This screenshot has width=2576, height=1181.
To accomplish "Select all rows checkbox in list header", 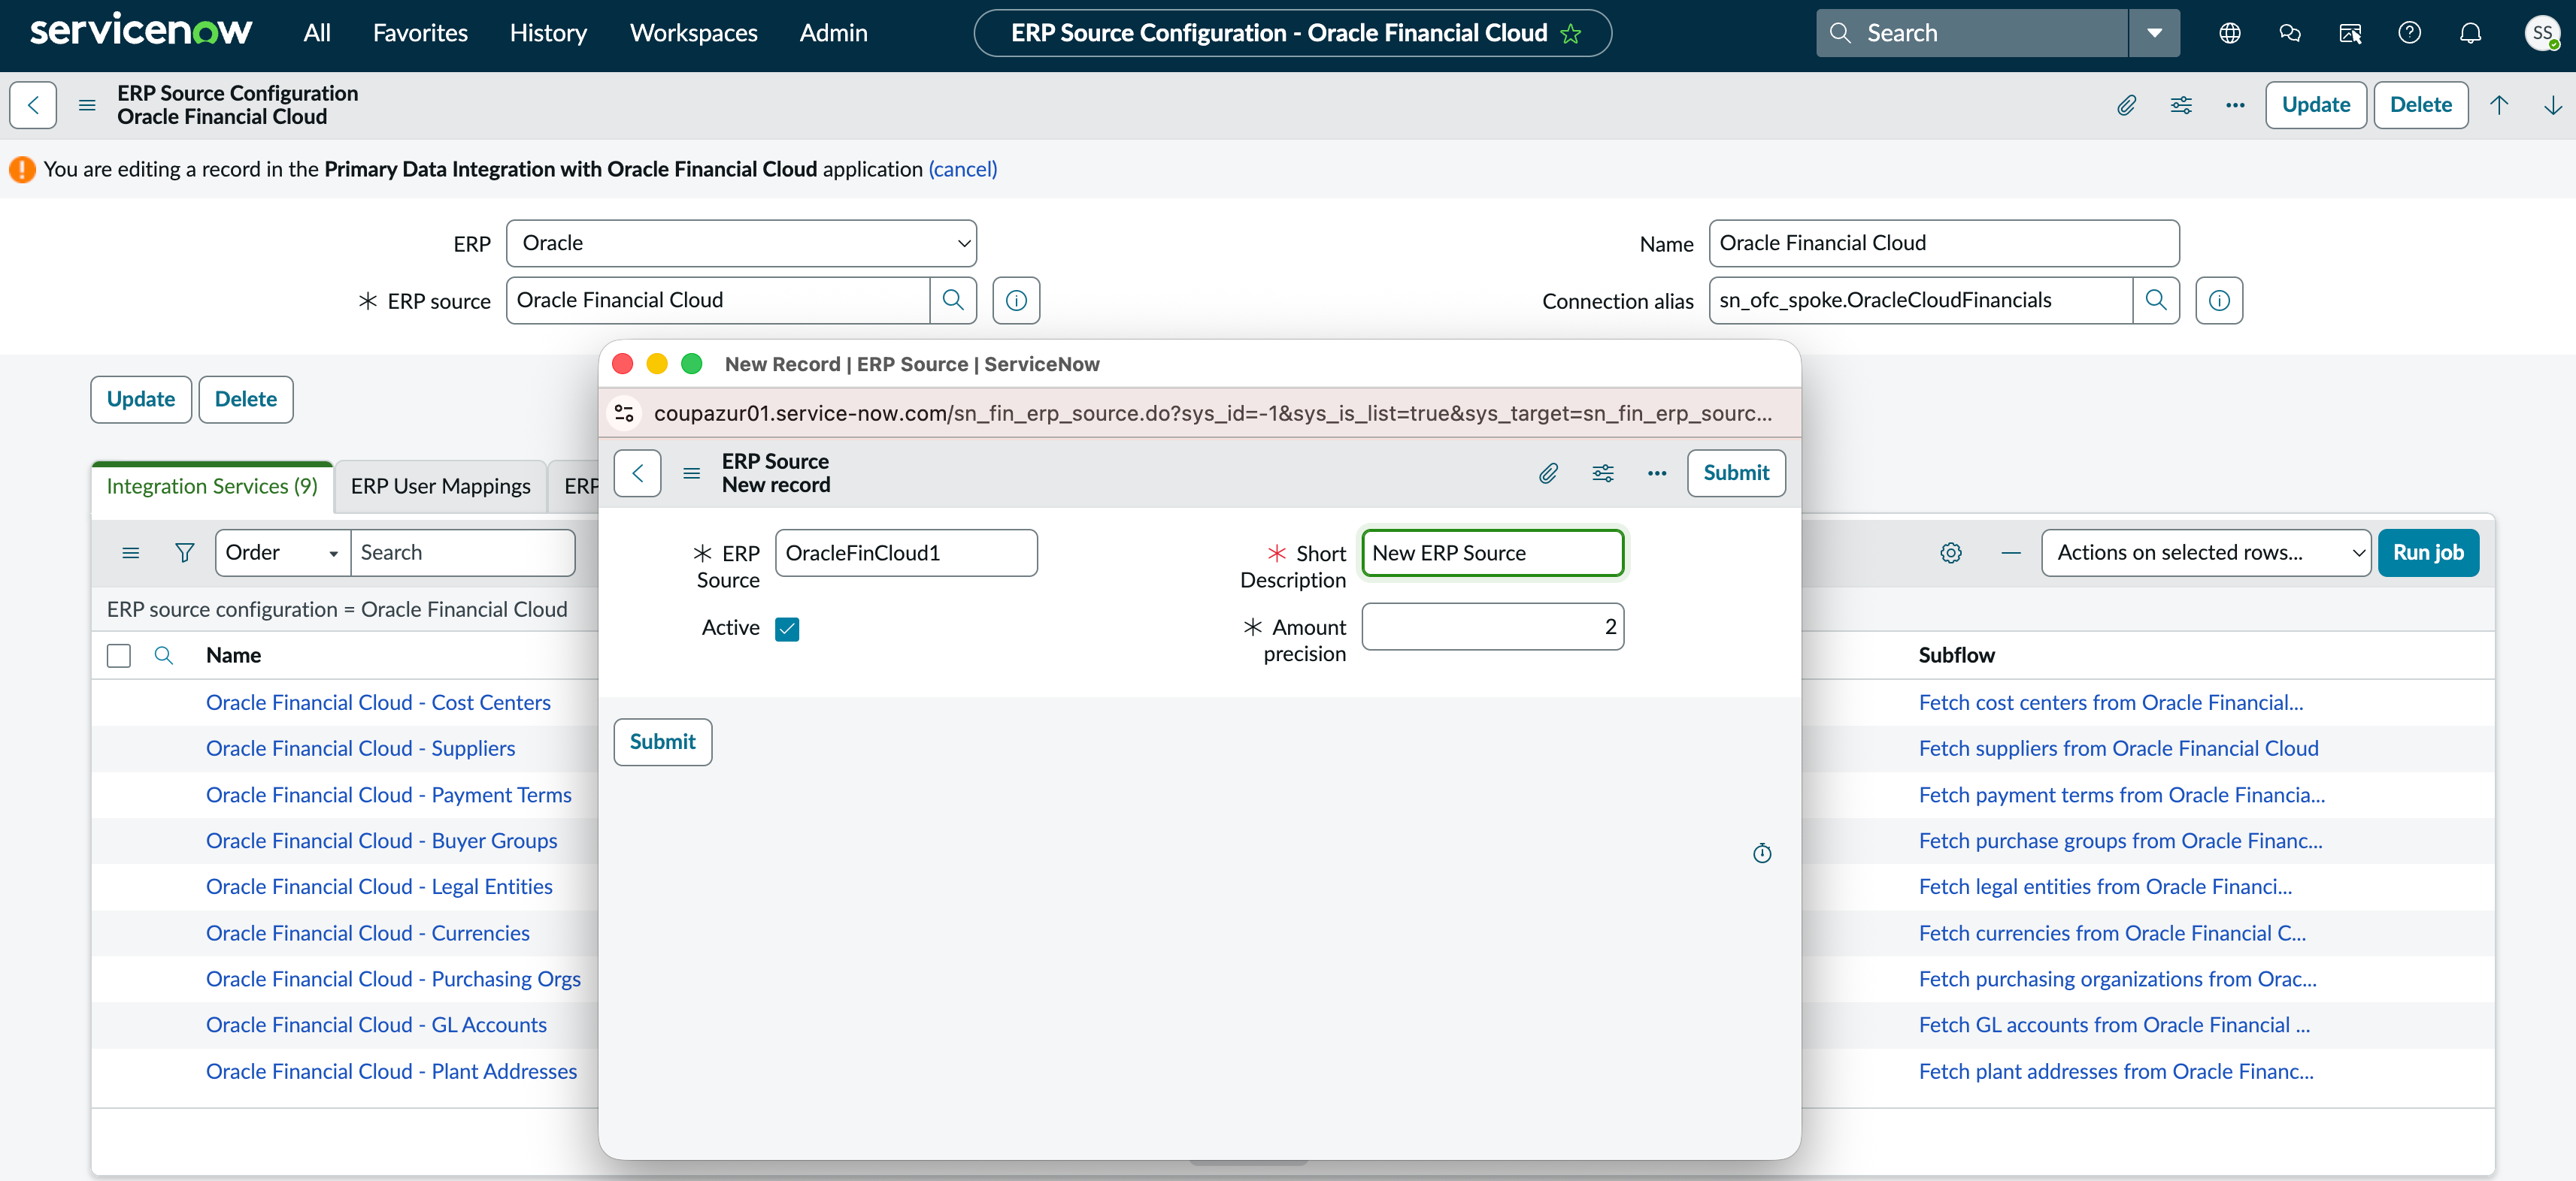I will (x=119, y=655).
